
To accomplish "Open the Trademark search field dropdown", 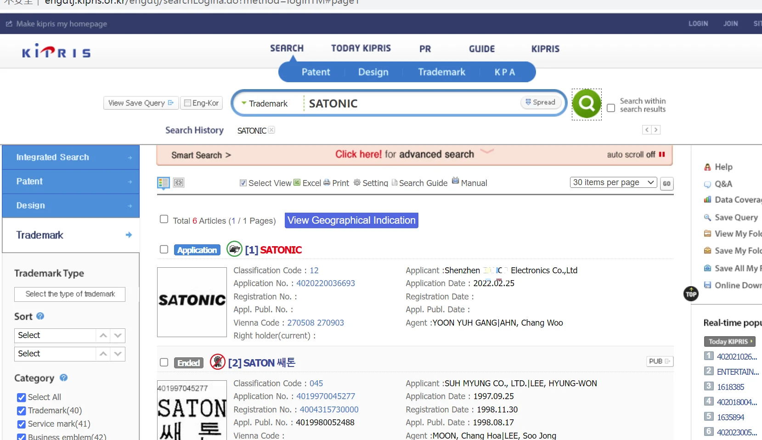I will [x=265, y=103].
